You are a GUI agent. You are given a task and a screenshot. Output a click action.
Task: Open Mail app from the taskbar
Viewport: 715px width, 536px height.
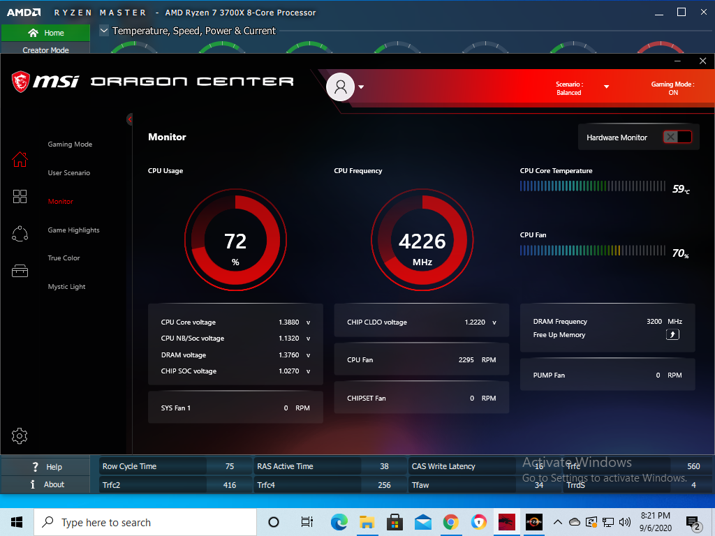(x=422, y=522)
